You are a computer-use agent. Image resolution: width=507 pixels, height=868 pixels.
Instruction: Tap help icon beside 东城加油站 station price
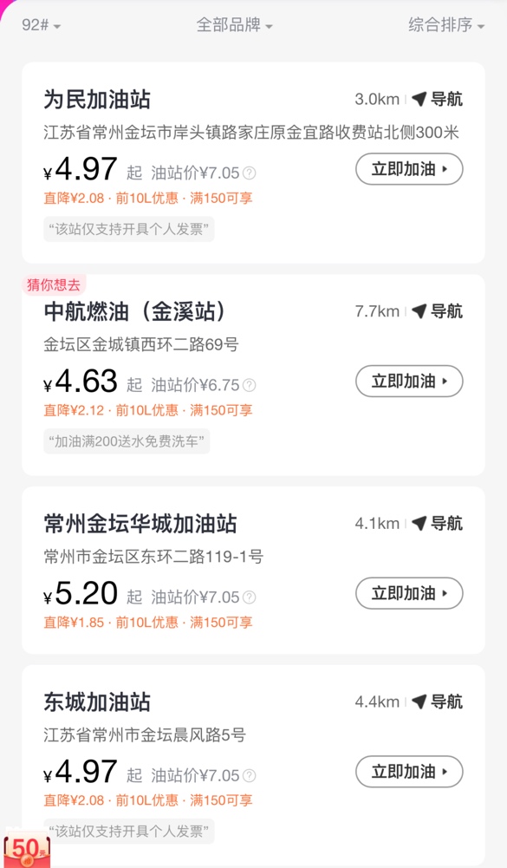[x=249, y=775]
